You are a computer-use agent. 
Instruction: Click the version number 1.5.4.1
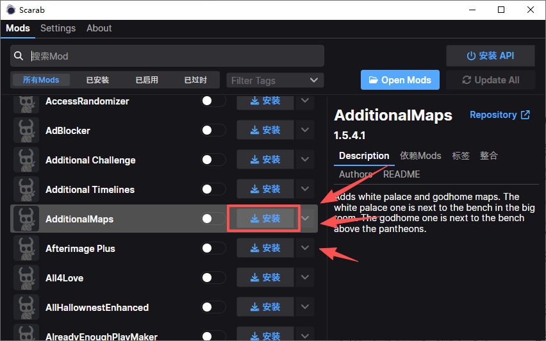coord(350,135)
